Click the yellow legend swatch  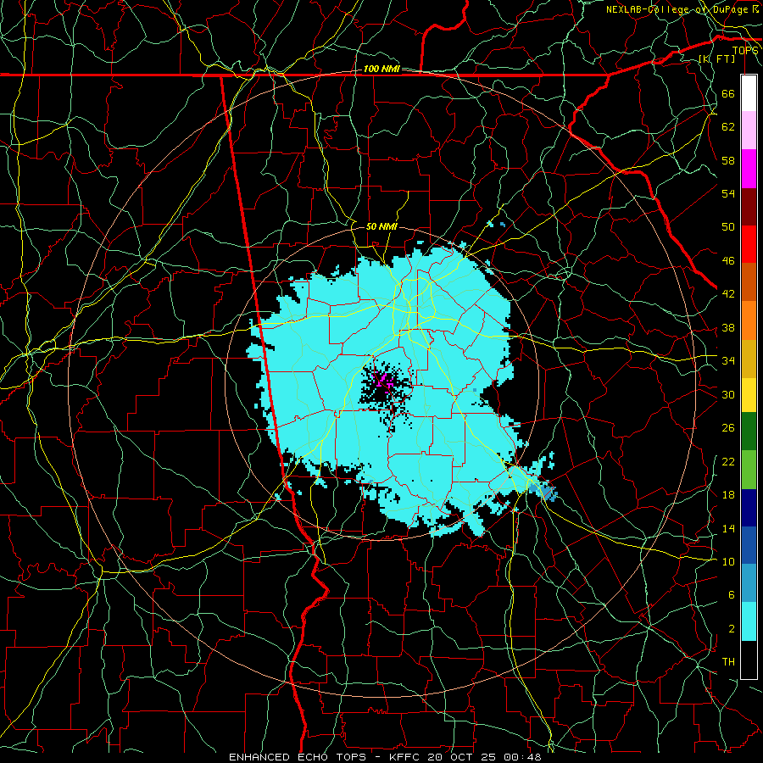pos(749,394)
